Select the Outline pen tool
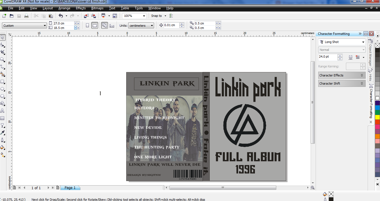The height and width of the screenshot is (201, 380). [x=3, y=140]
